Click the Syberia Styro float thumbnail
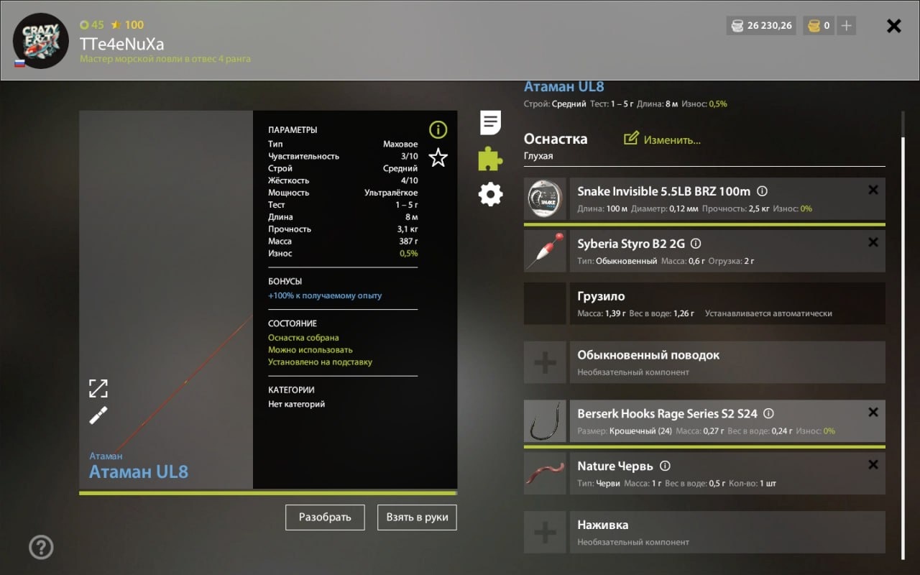This screenshot has width=920, height=575. (x=545, y=251)
